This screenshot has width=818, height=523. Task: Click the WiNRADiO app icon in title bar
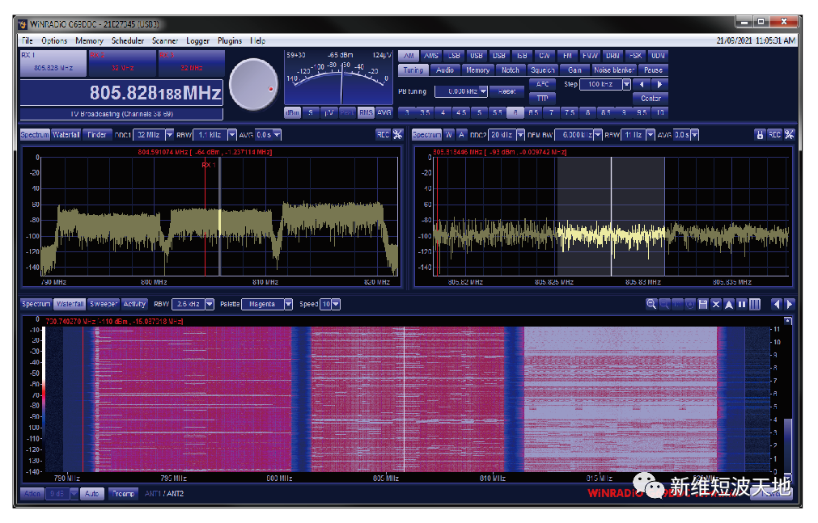coord(23,24)
